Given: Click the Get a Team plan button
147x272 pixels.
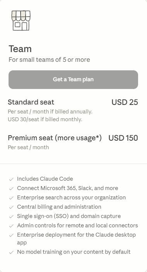Looking at the screenshot, I should tap(73, 80).
